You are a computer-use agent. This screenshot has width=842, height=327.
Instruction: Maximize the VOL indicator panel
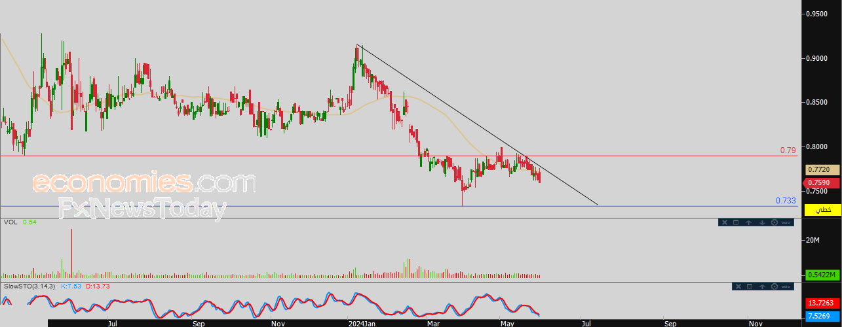pyautogui.click(x=736, y=222)
